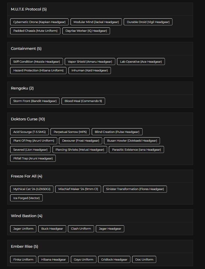Select Blood Meal (Commando 9) tag
205x269 pixels.
[83, 101]
